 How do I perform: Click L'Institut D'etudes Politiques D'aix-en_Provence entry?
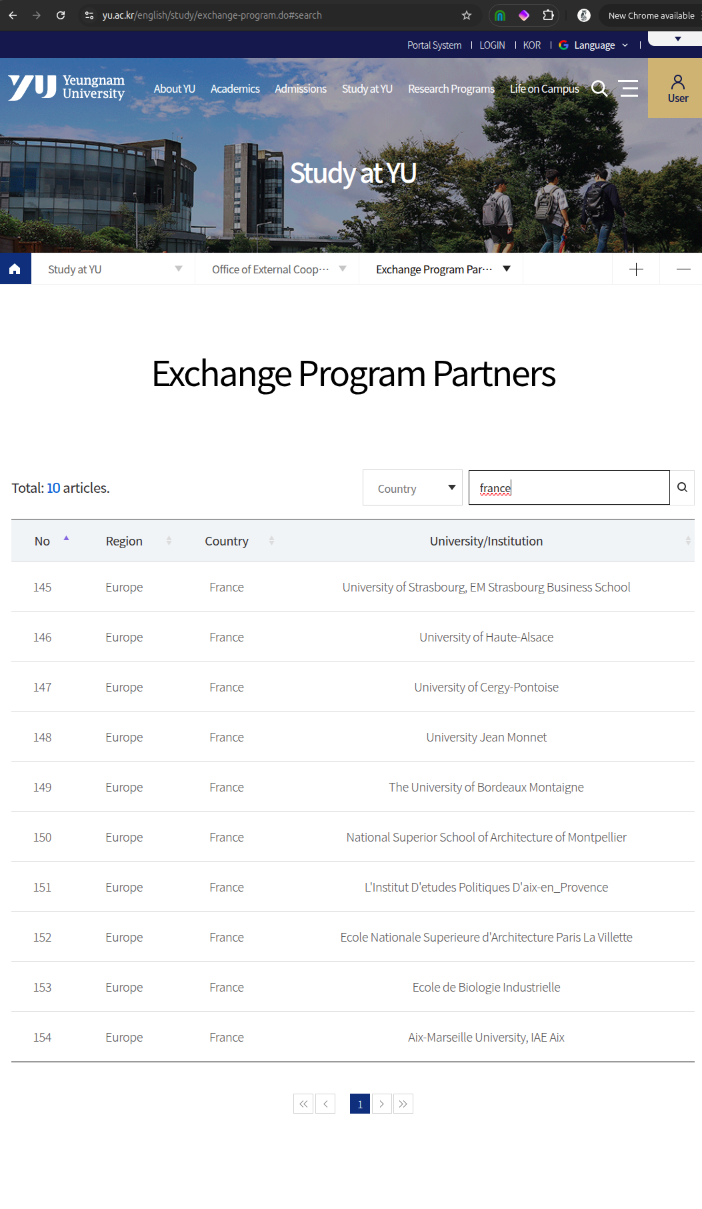(486, 887)
